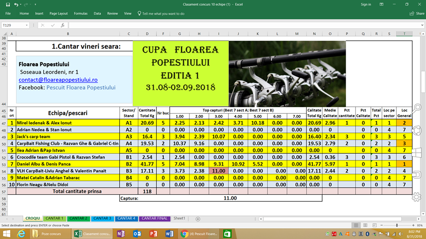Open the Data ribbon tab
The width and height of the screenshot is (426, 239).
click(x=97, y=14)
